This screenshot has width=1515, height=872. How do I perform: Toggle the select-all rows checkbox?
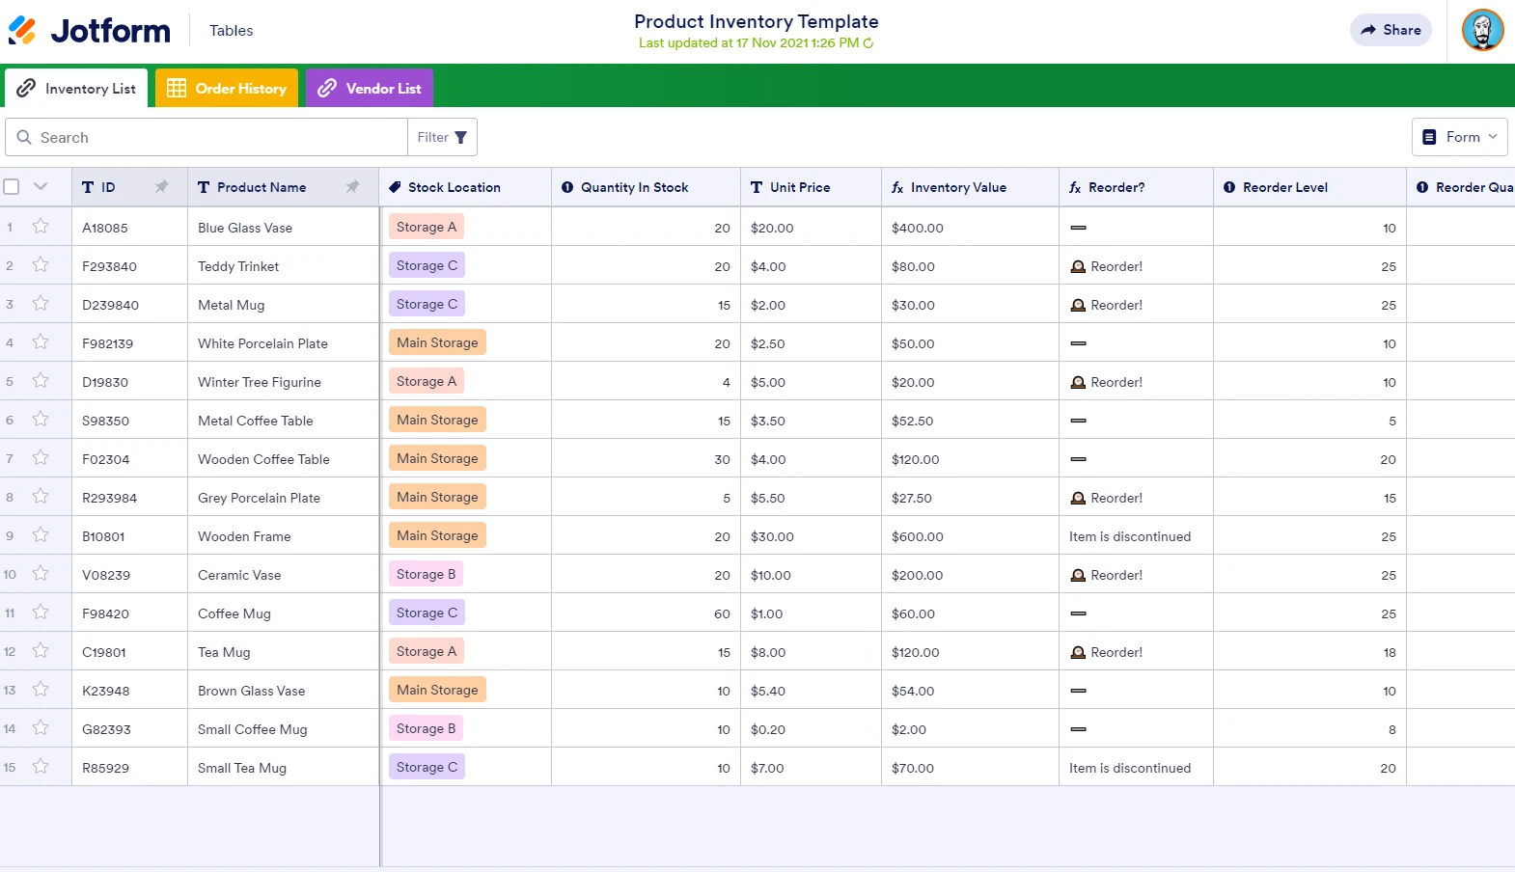click(x=12, y=187)
